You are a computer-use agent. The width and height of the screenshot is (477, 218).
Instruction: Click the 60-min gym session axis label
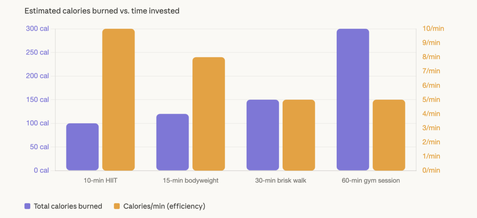click(371, 181)
